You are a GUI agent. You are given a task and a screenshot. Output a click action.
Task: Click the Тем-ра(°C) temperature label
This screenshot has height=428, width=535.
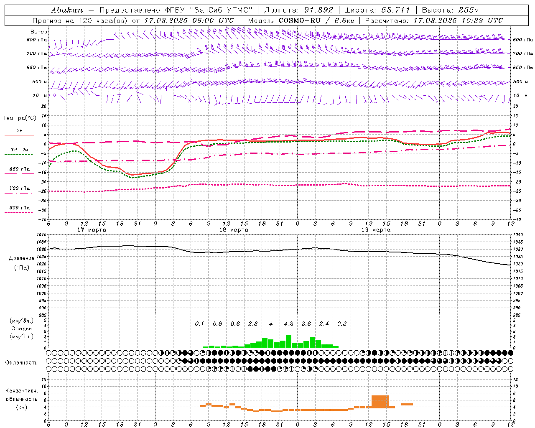(x=20, y=118)
